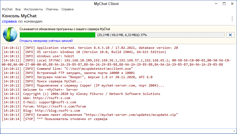Open the Инструменты menu
Image resolution: width=237 pixels, height=134 pixels.
[33, 9]
